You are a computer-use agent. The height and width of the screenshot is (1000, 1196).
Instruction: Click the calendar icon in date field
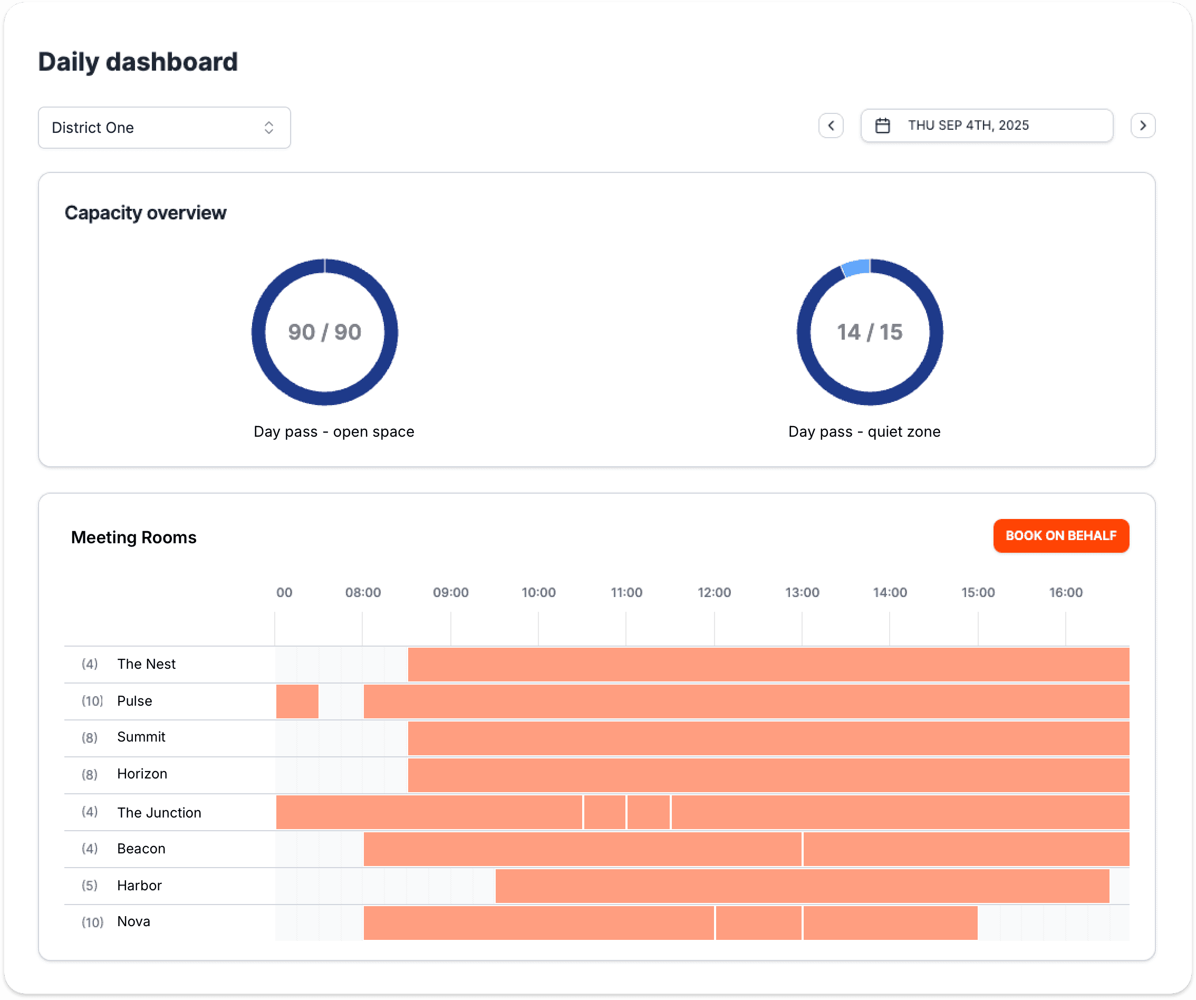pos(882,126)
